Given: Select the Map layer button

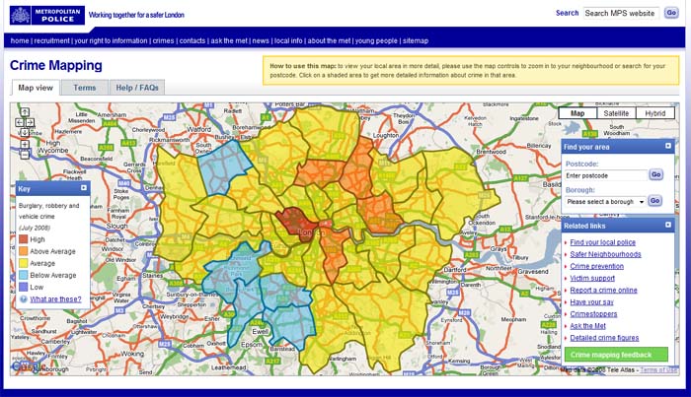Looking at the screenshot, I should click(577, 113).
